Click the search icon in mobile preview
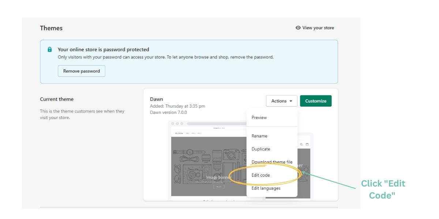This screenshot has width=439, height=219. click(301, 145)
